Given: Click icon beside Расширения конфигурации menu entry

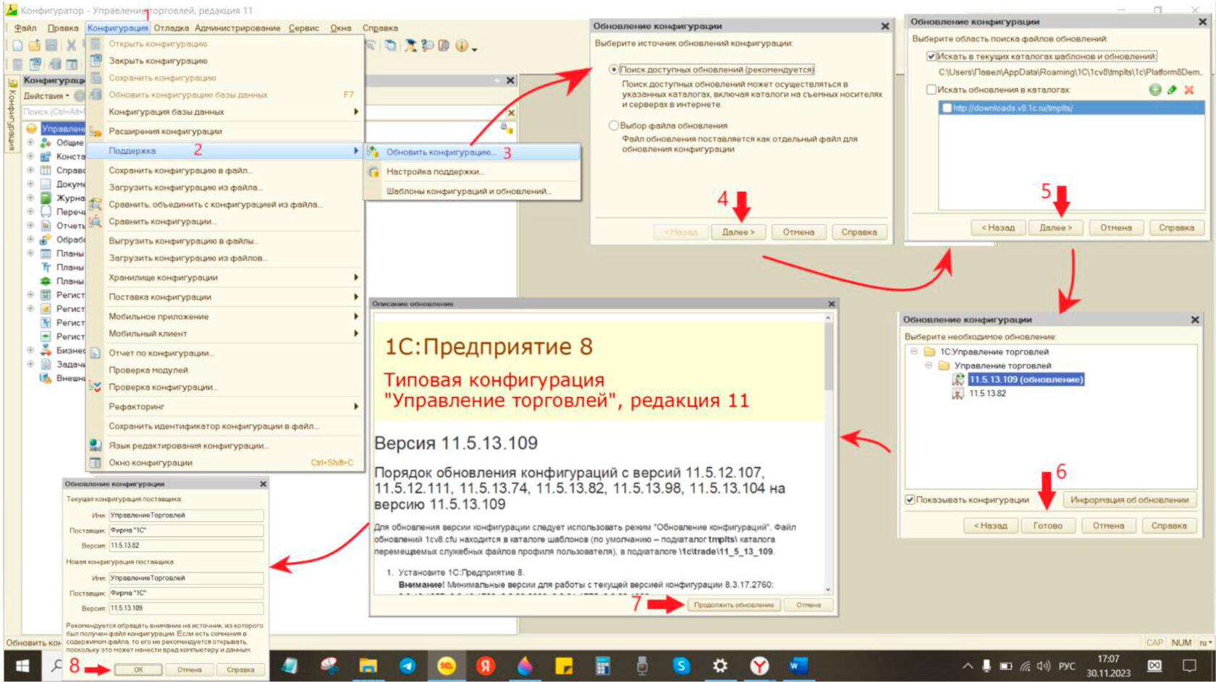Looking at the screenshot, I should pyautogui.click(x=96, y=132).
